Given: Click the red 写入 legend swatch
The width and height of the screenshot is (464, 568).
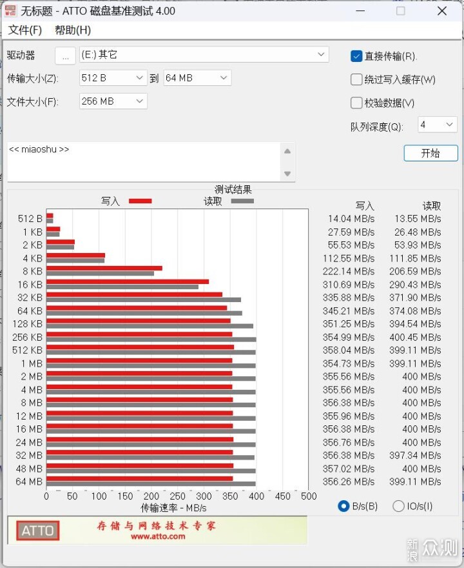Looking at the screenshot, I should tap(140, 201).
